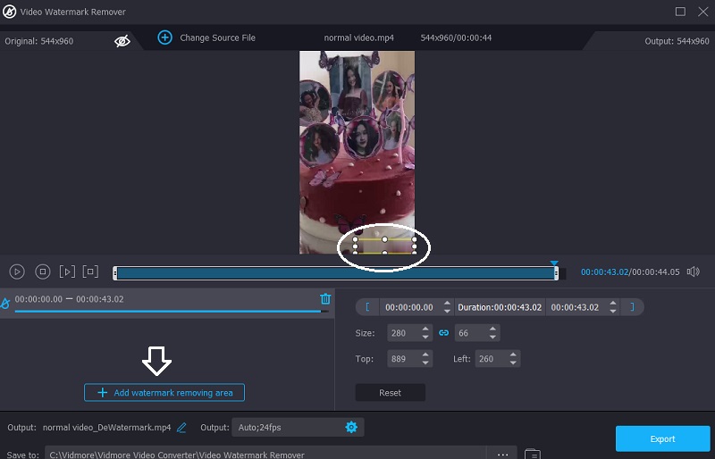
Task: Stop video playback
Action: [42, 271]
